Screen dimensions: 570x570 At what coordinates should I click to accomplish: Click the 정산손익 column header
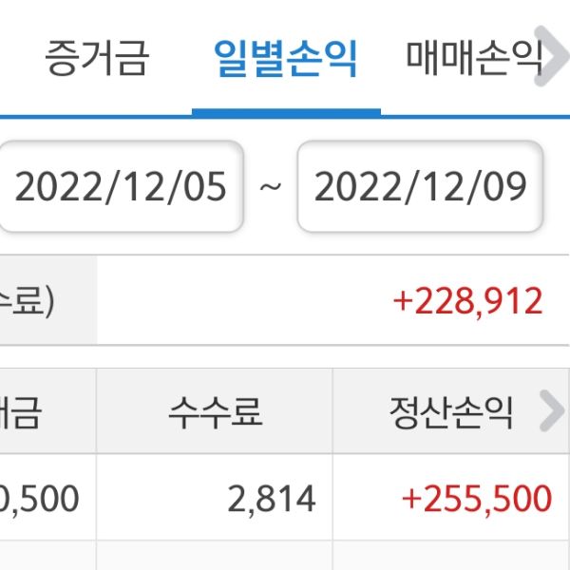point(450,412)
